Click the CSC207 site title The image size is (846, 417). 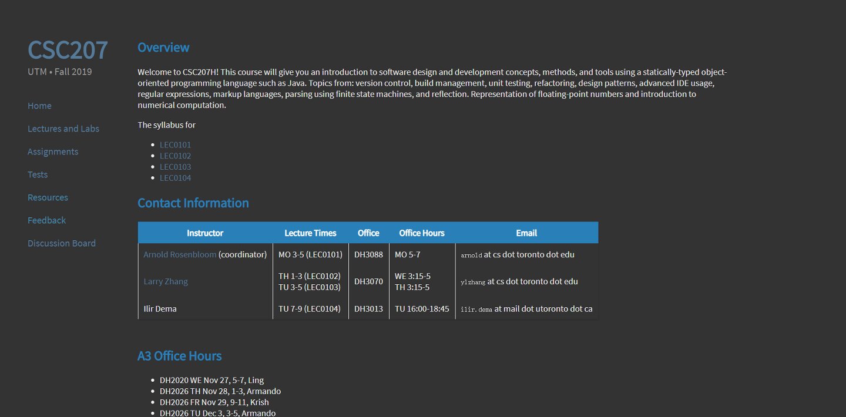click(x=68, y=50)
